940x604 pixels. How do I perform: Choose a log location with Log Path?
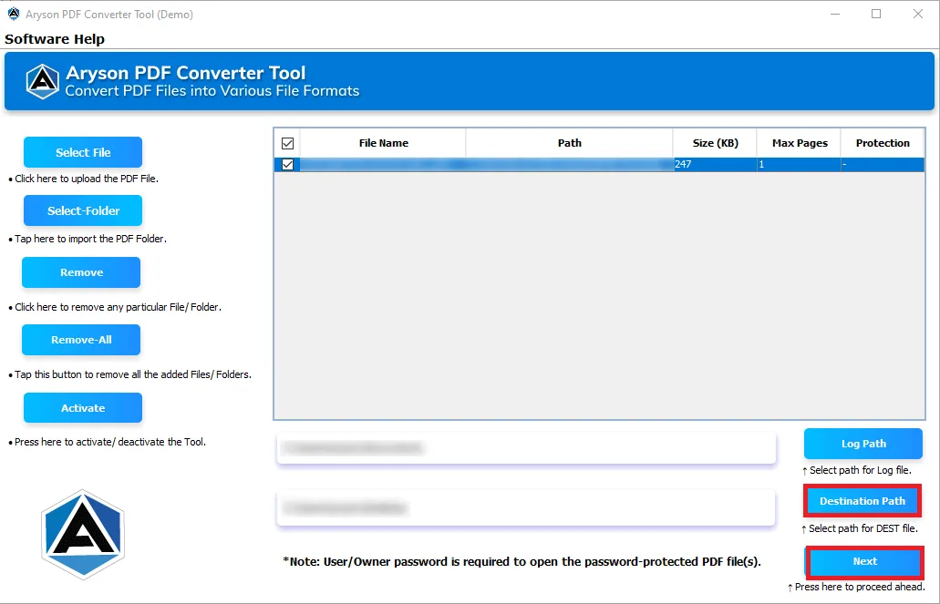[x=863, y=444]
